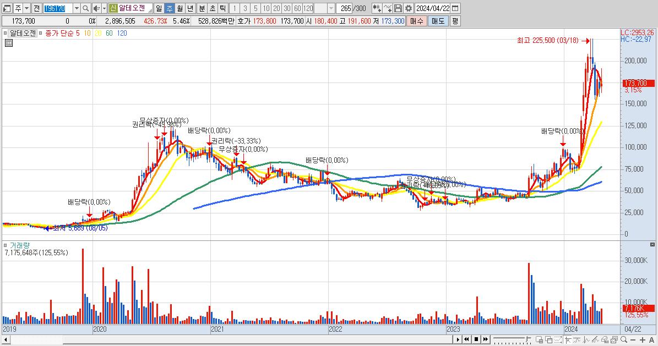Stop the chart replay

[x=476, y=339]
